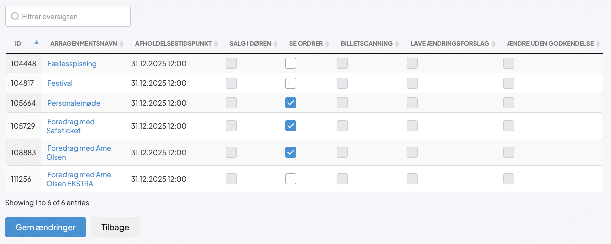This screenshot has height=244, width=611.
Task: Open Foredrag med Safeticket link
Action: click(70, 126)
